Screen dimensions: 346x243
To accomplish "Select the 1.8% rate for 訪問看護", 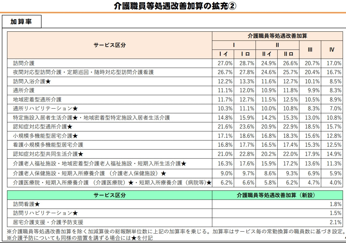I will [335, 204].
